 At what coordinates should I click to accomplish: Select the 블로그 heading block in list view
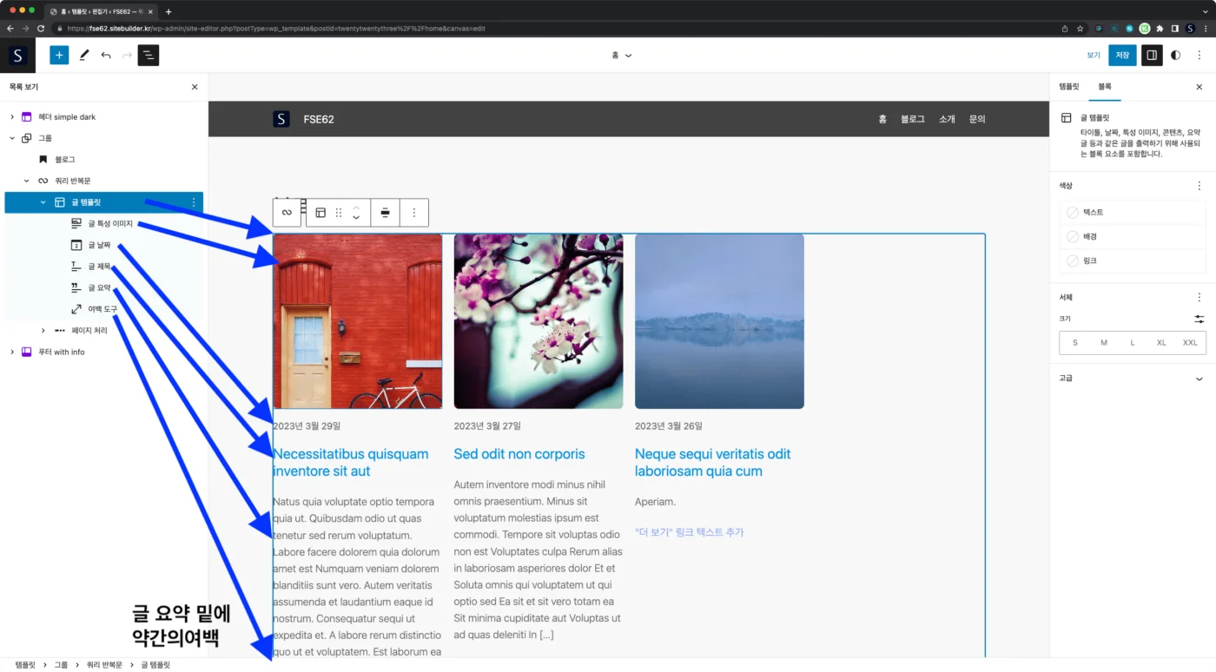coord(65,160)
